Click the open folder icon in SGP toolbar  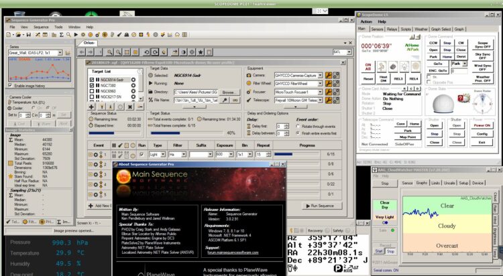tap(19, 35)
